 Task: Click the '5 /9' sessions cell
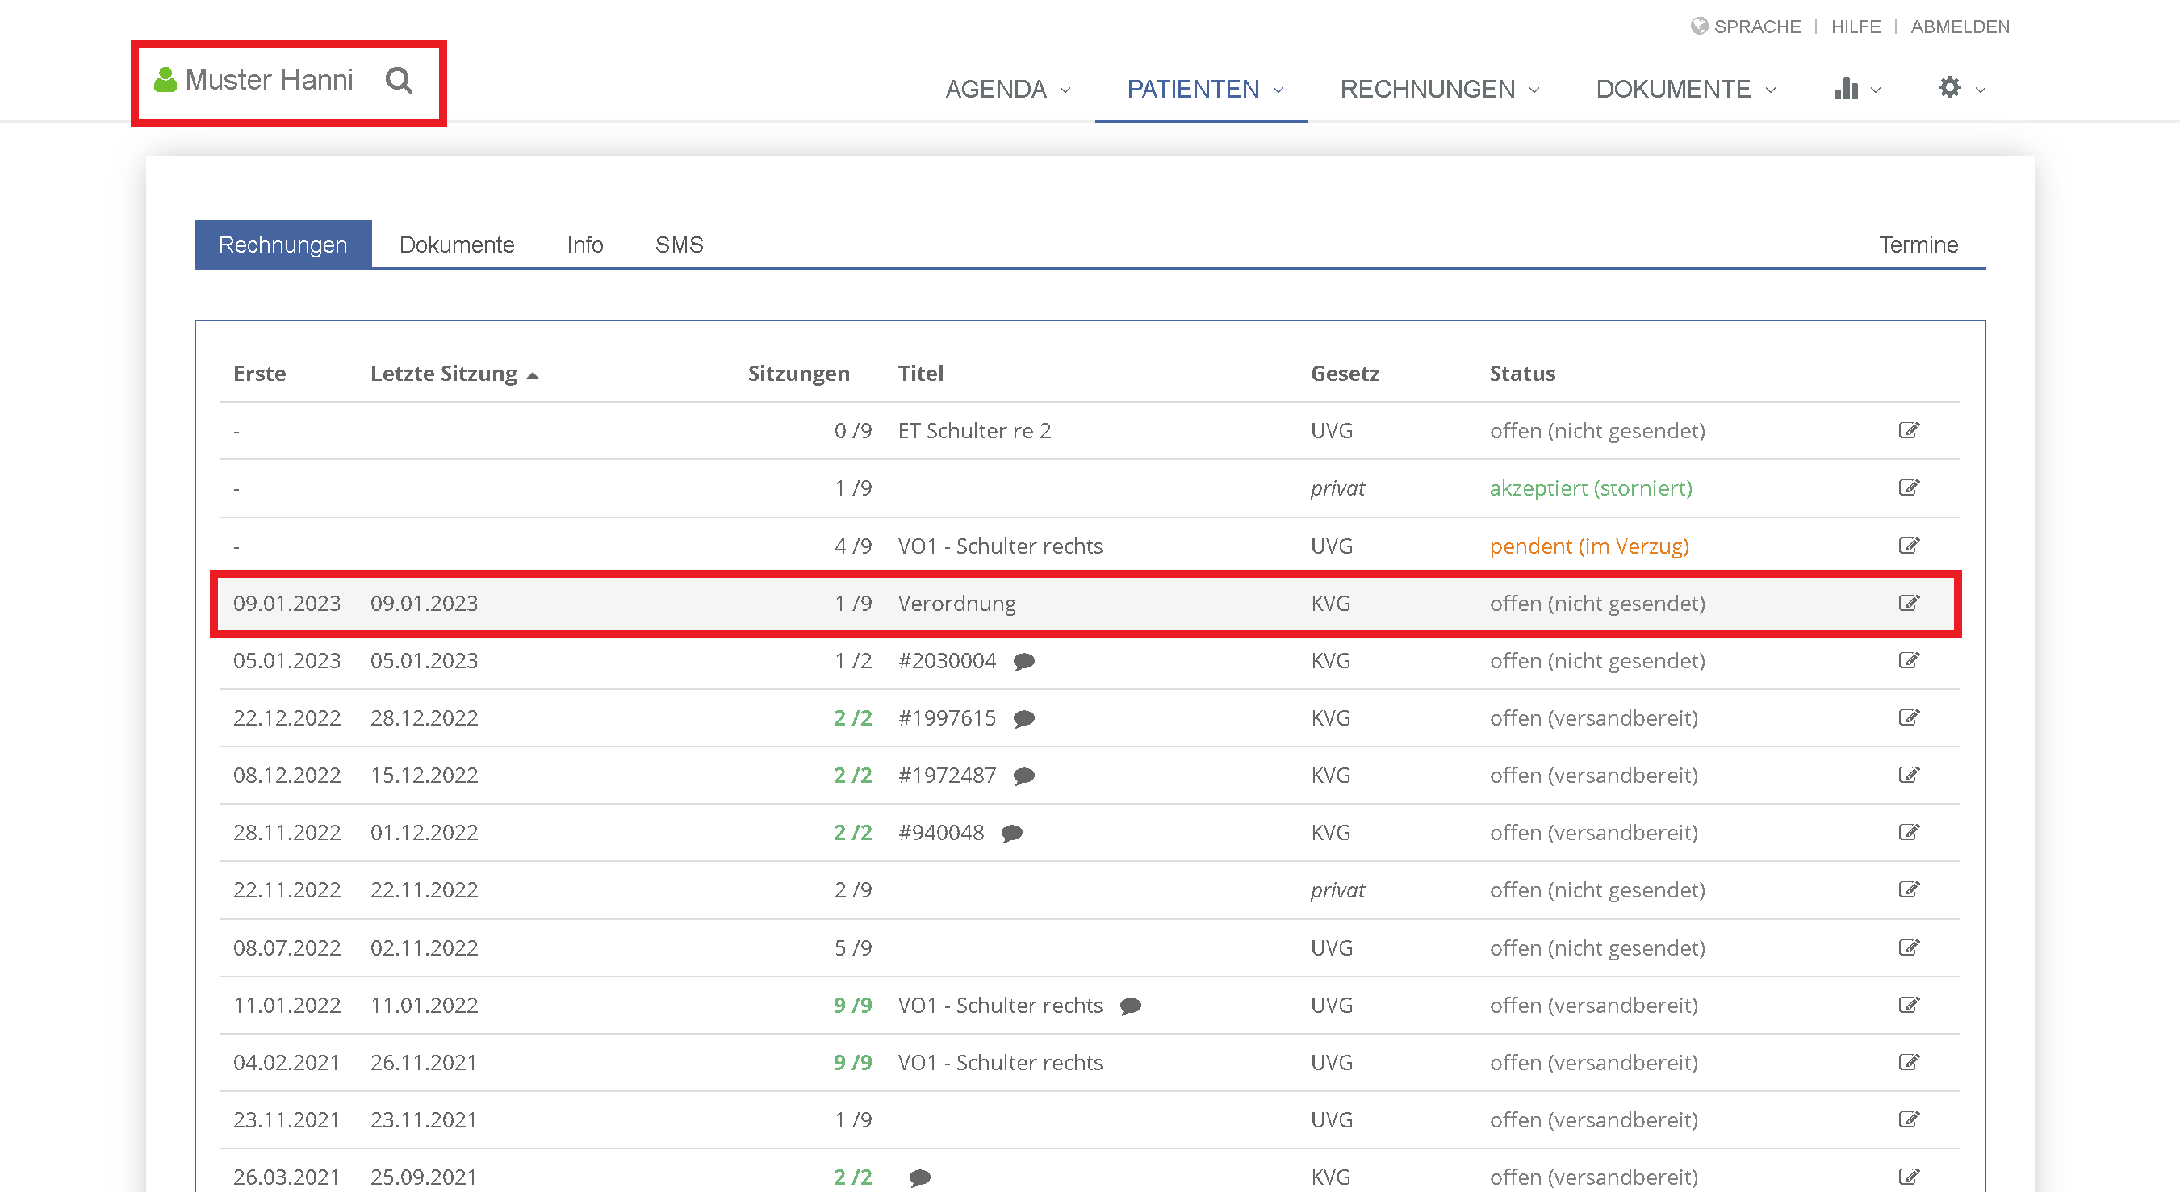[x=852, y=947]
